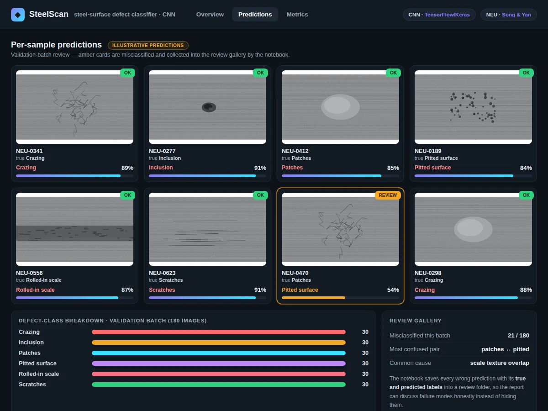
Task: Click the SteelScan diamond logo icon
Action: (18, 15)
